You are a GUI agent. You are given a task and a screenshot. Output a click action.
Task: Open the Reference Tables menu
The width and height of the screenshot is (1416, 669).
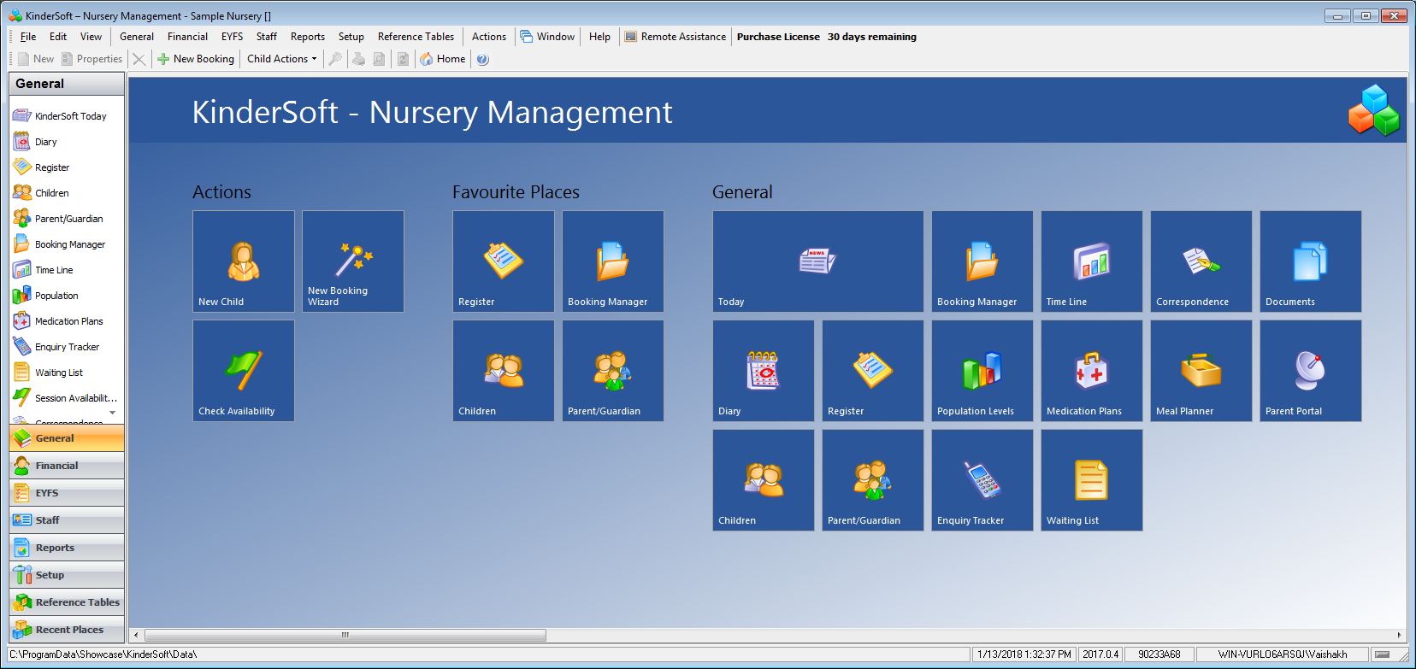416,37
